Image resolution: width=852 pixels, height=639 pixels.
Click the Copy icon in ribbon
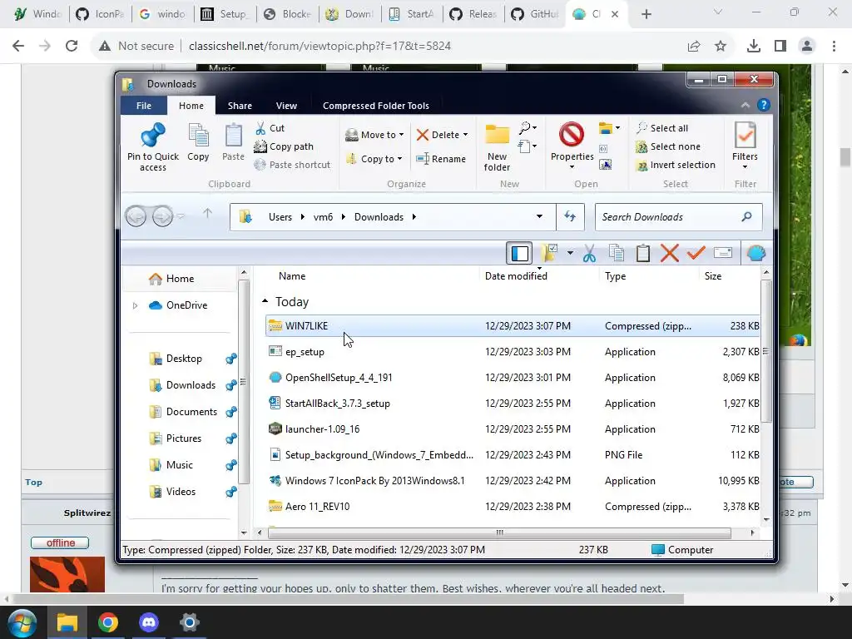198,135
